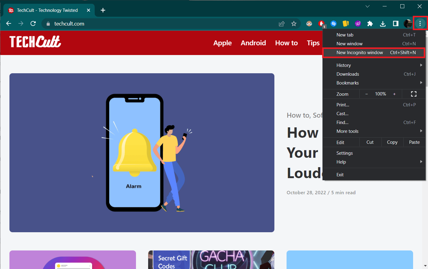
Task: Expand the History submenu
Action: [343, 65]
